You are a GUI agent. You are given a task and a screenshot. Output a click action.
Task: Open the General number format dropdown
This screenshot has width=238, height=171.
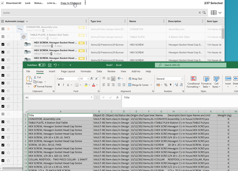pos(182,79)
